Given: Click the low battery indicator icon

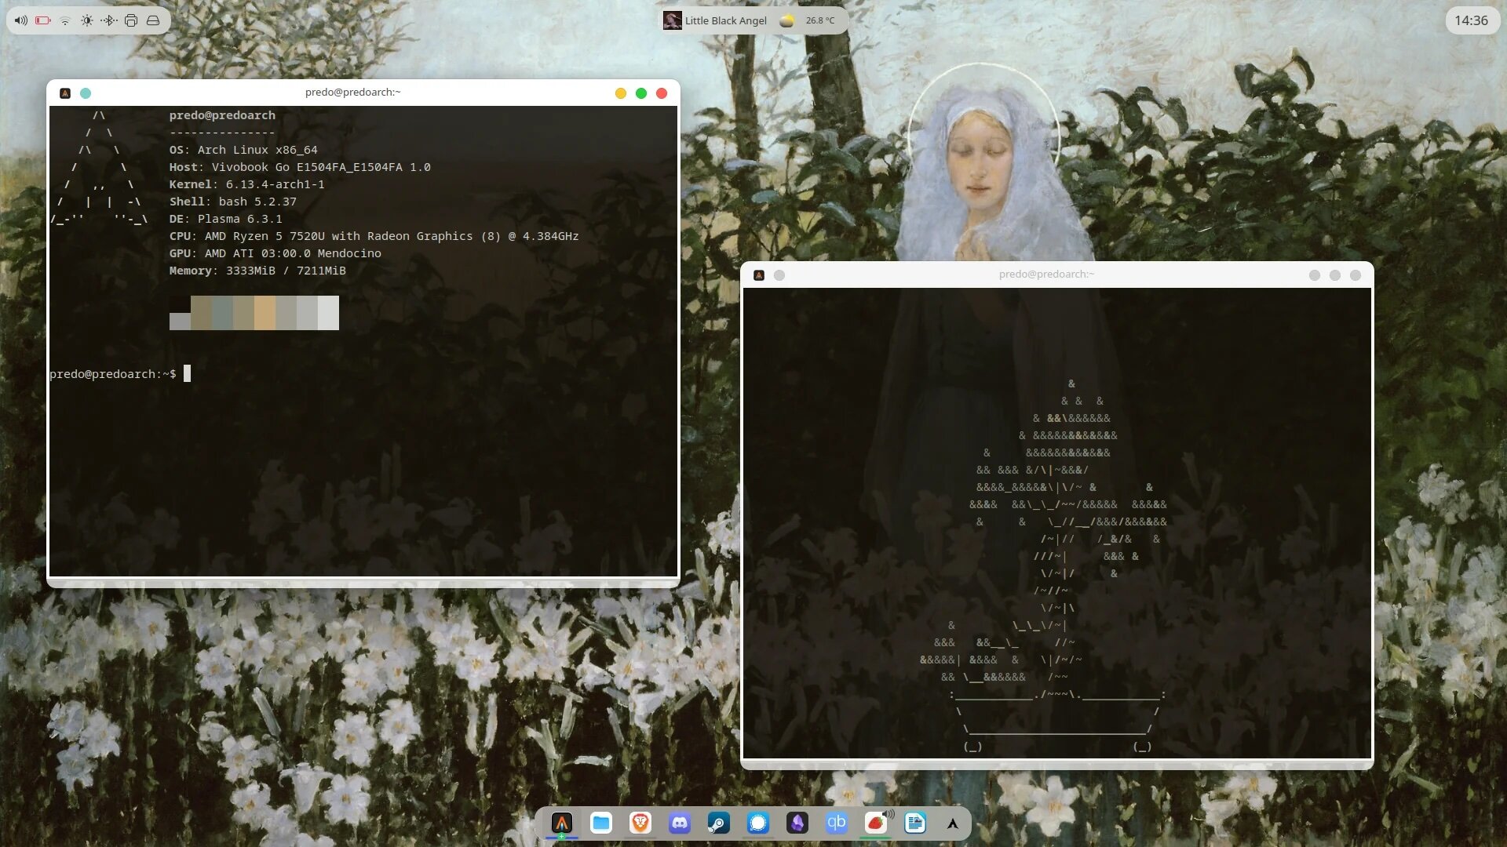Looking at the screenshot, I should click(43, 20).
